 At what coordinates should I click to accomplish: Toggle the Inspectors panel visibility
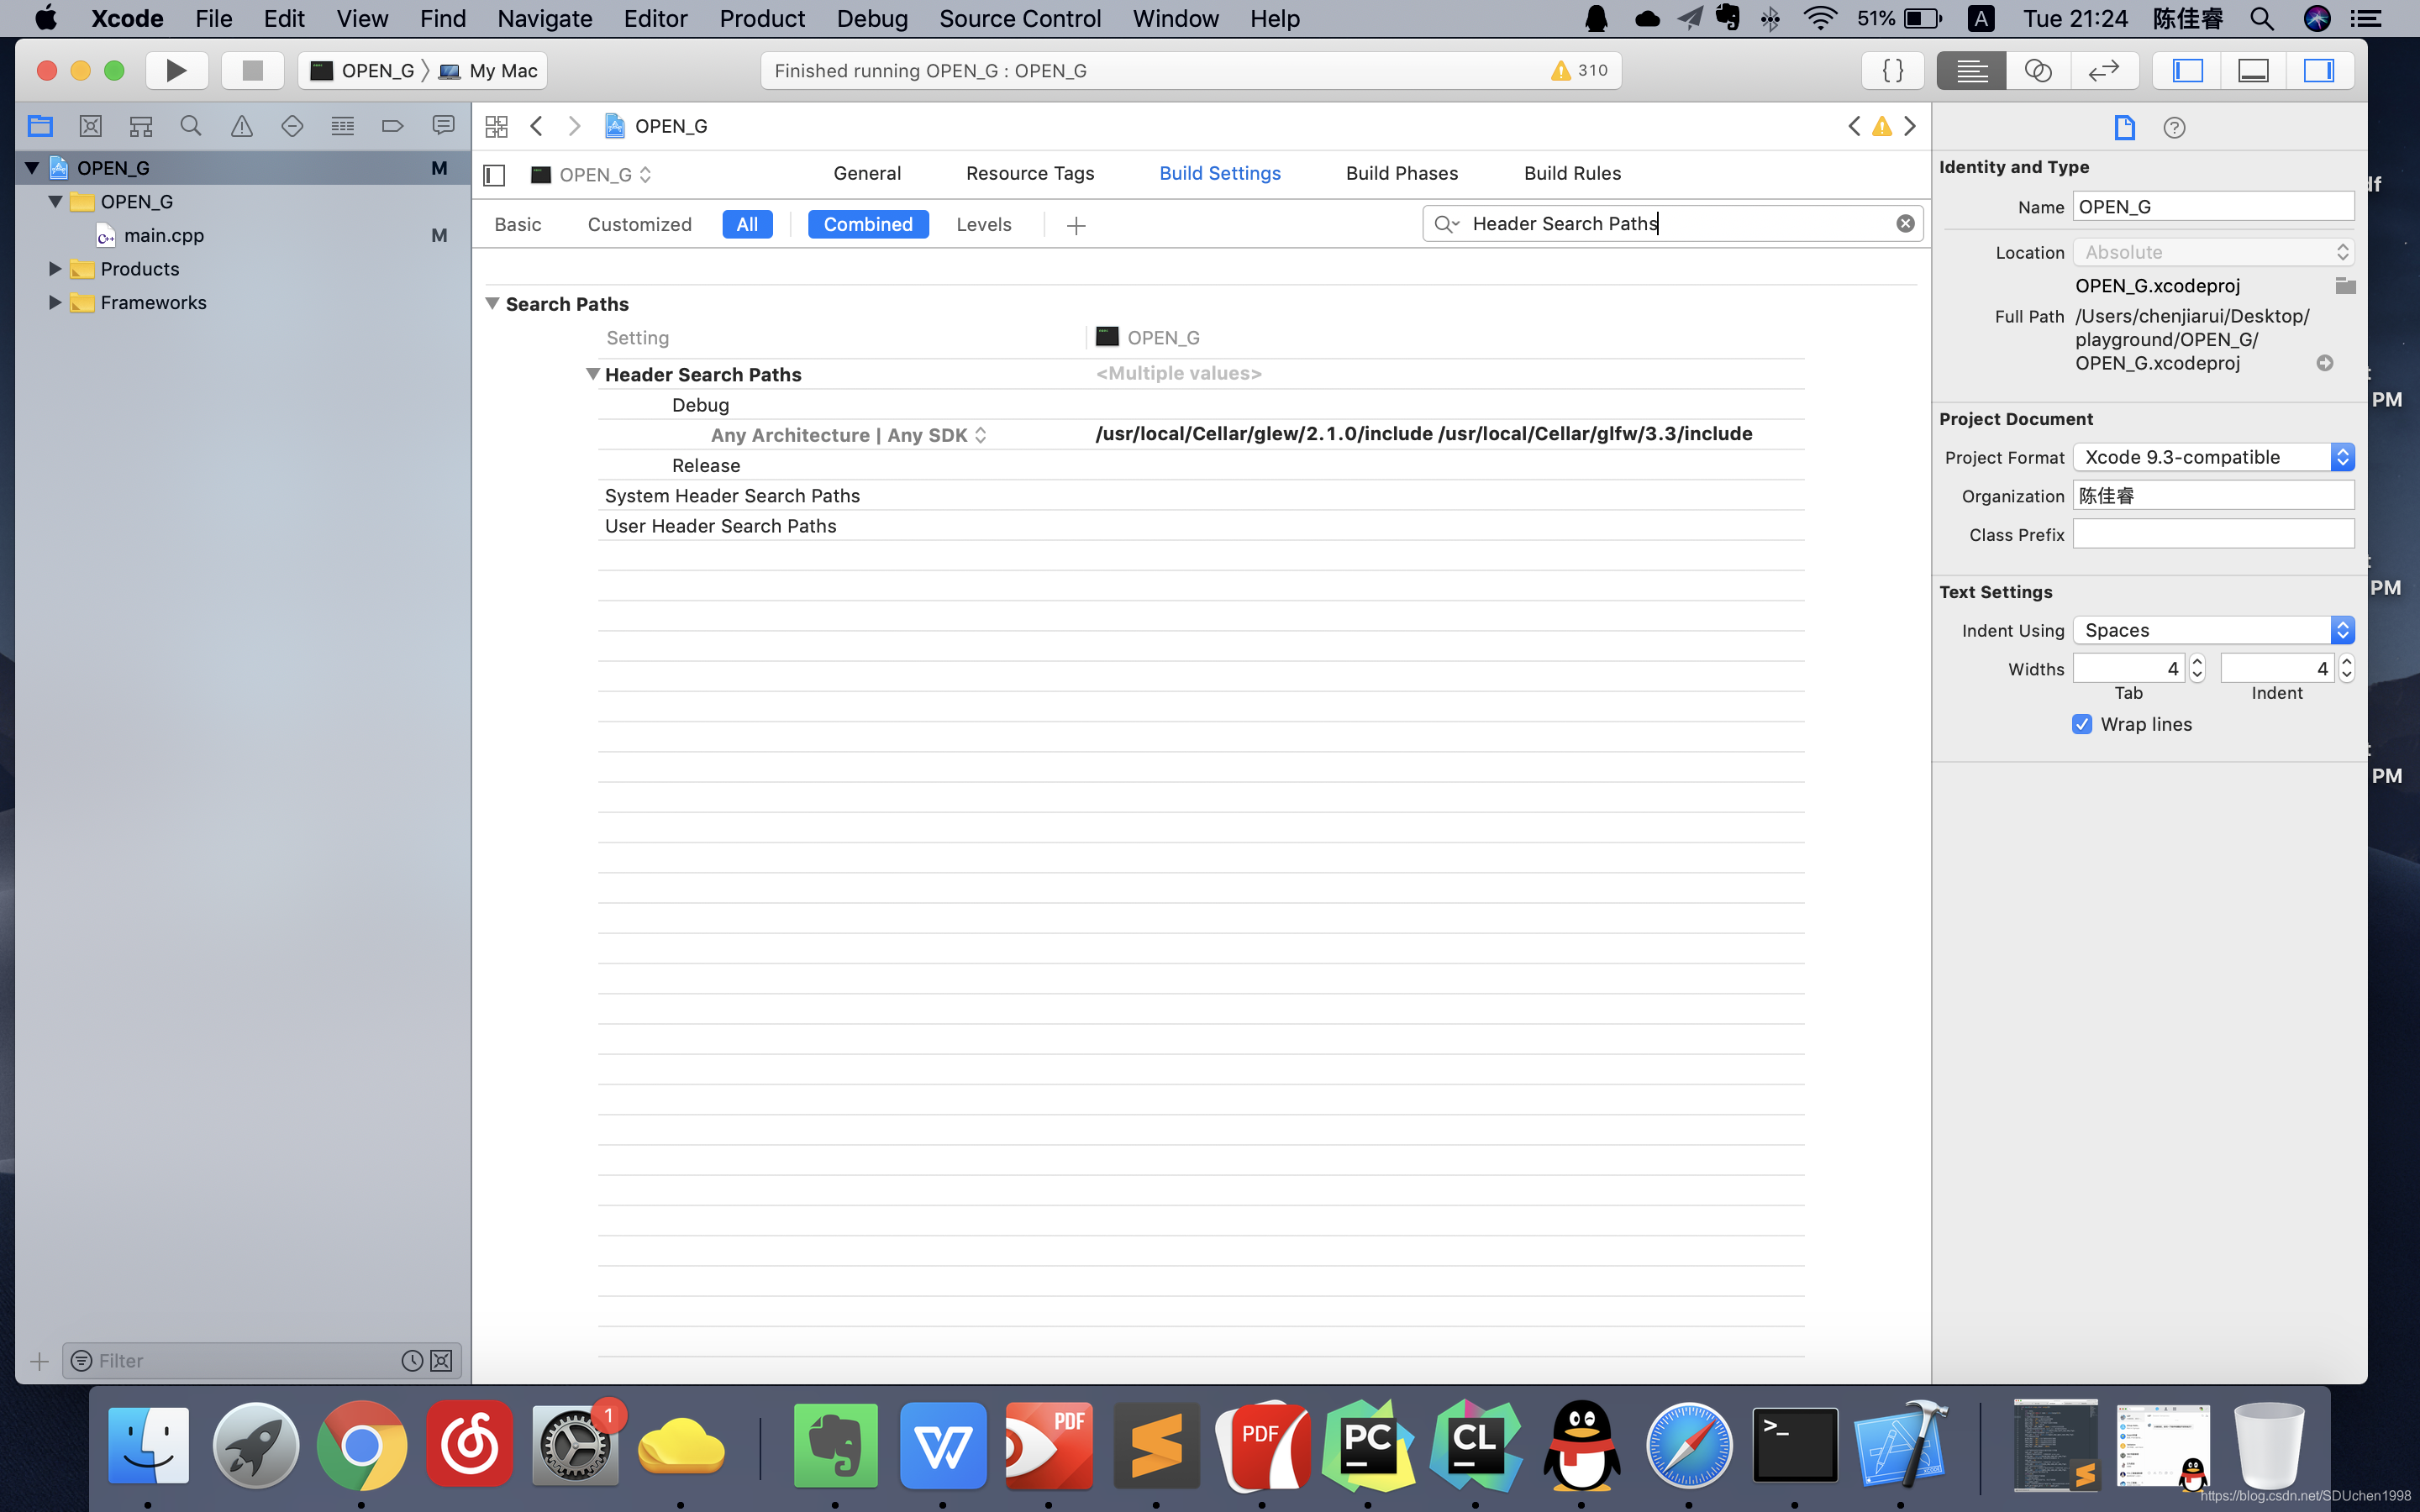(x=2319, y=70)
